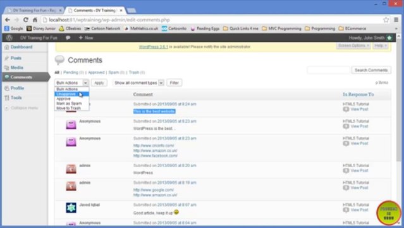Go to the browser home icon
The image size is (404, 228).
coord(35,20)
